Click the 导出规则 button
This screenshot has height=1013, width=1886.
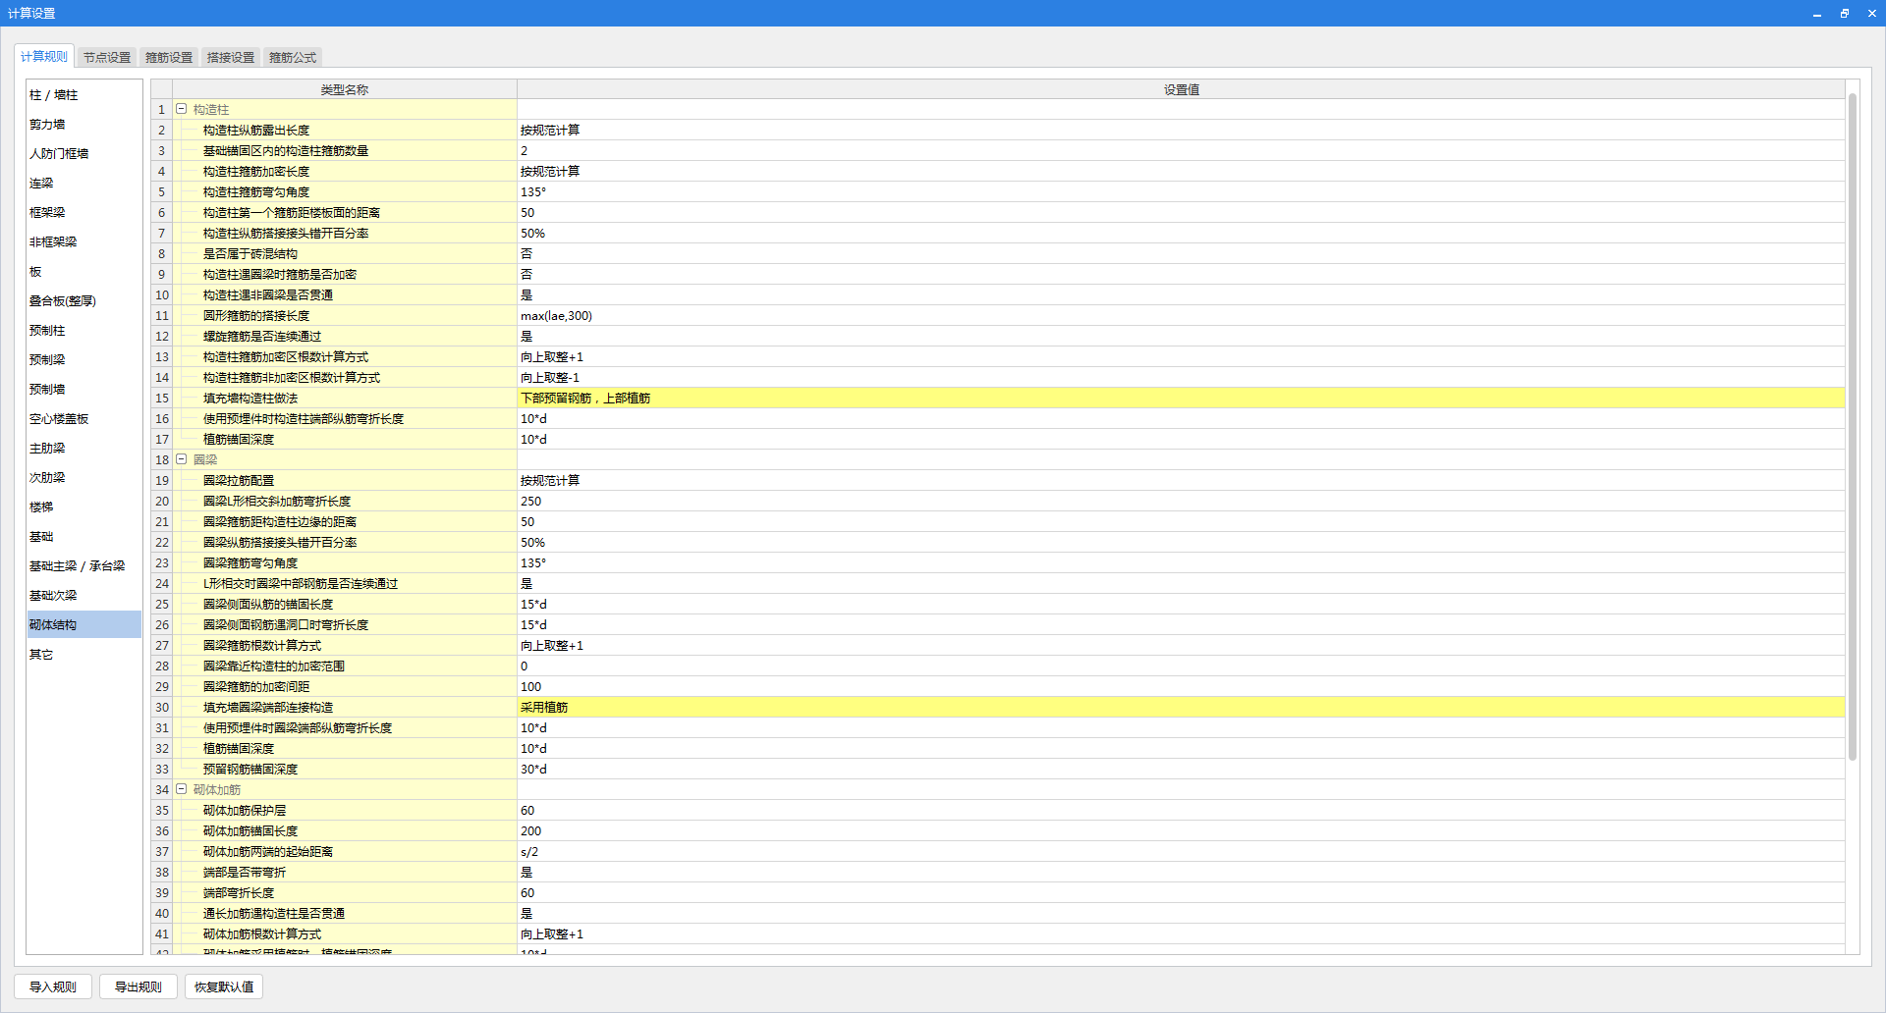point(139,986)
